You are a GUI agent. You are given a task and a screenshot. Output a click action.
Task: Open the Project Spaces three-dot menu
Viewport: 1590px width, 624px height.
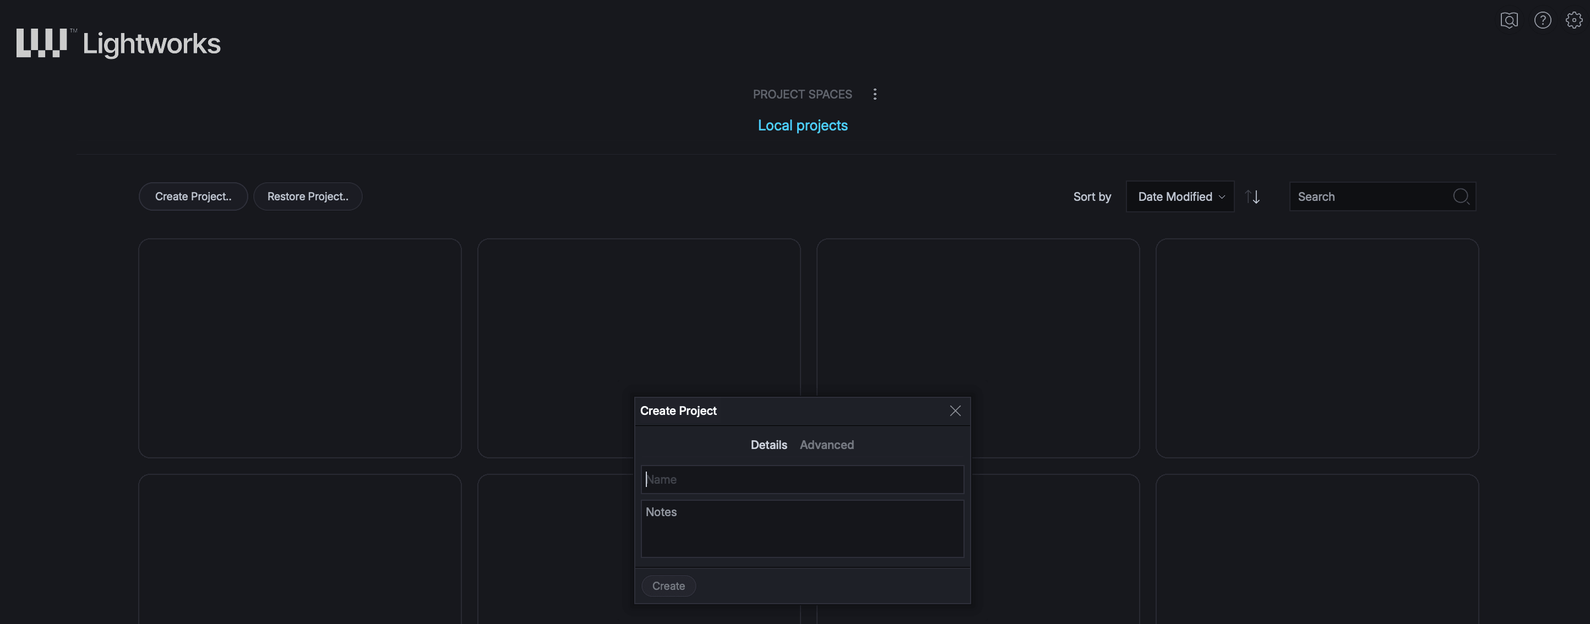(875, 94)
